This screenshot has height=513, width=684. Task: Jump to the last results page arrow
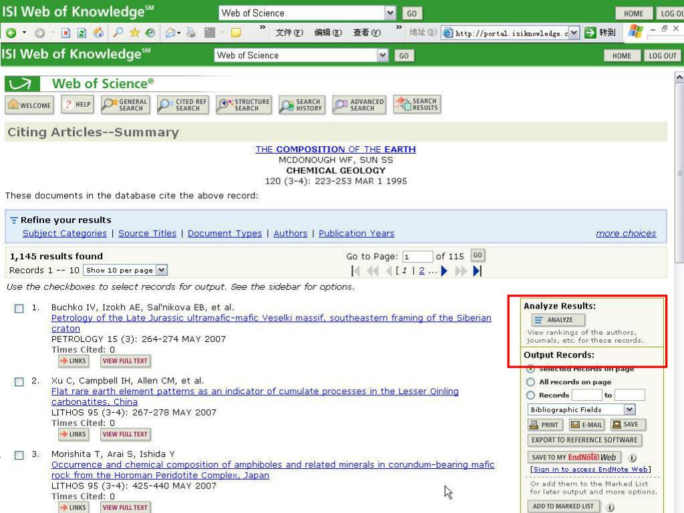[477, 271]
